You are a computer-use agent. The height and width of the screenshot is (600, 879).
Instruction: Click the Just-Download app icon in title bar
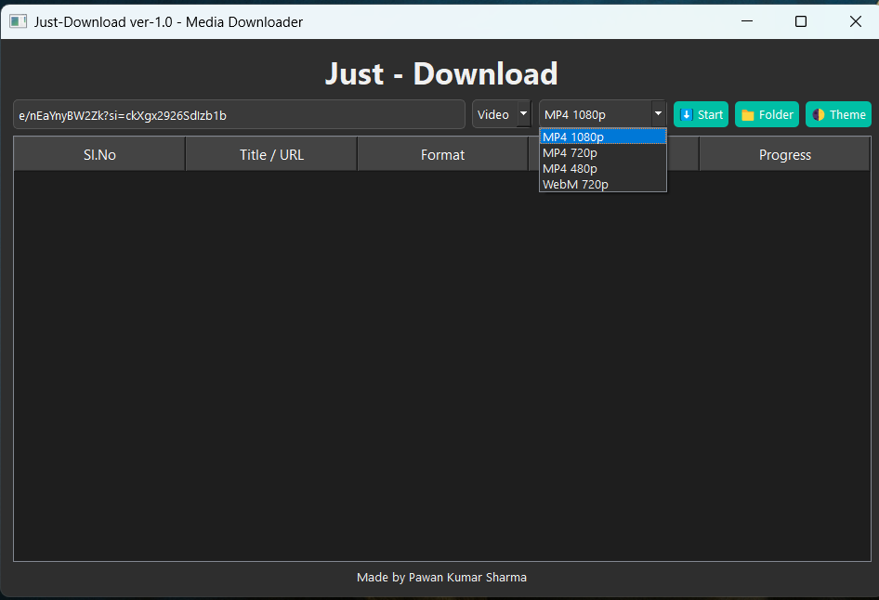click(x=18, y=21)
